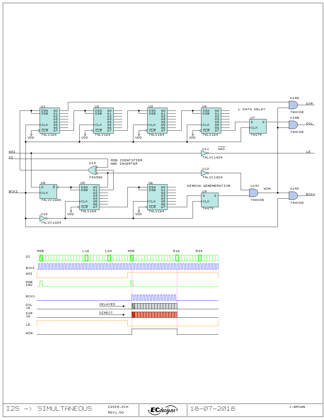Select the U13 XOR gate symbol

pos(92,170)
